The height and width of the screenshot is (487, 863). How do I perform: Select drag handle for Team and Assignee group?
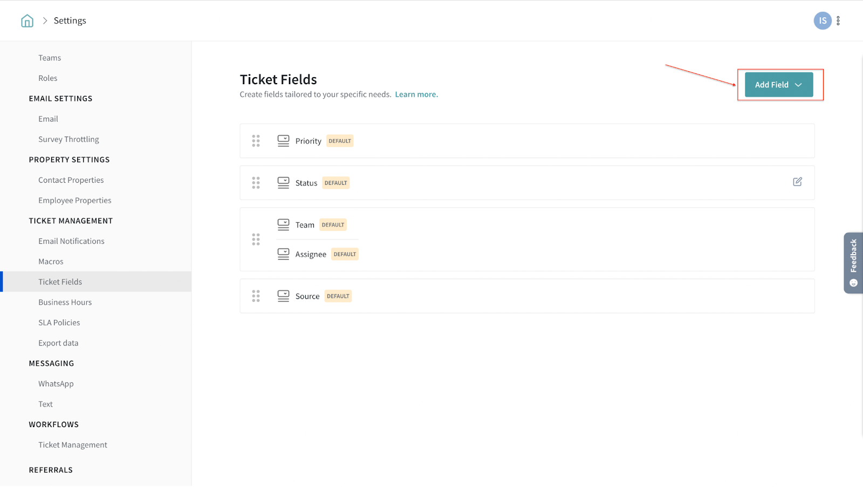pos(256,239)
